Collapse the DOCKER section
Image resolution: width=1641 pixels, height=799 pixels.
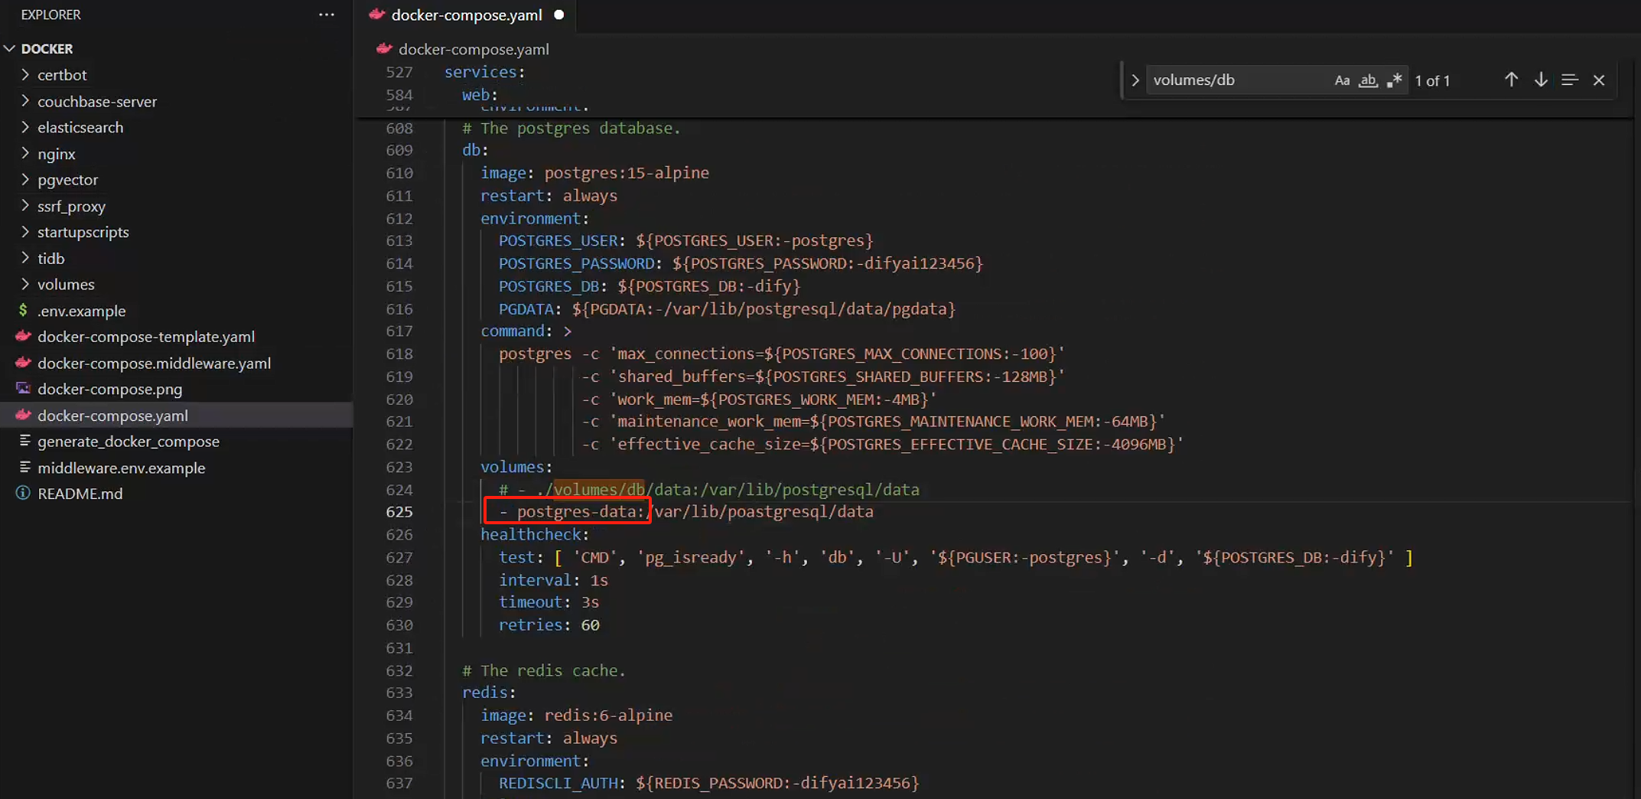10,48
